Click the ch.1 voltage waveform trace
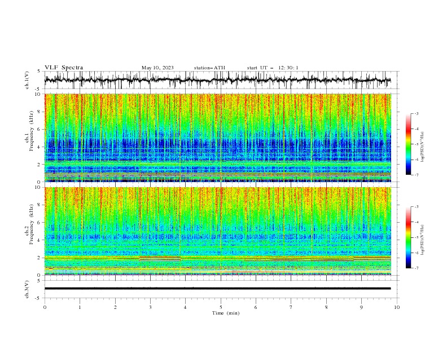The width and height of the screenshot is (447, 345). coord(218,80)
